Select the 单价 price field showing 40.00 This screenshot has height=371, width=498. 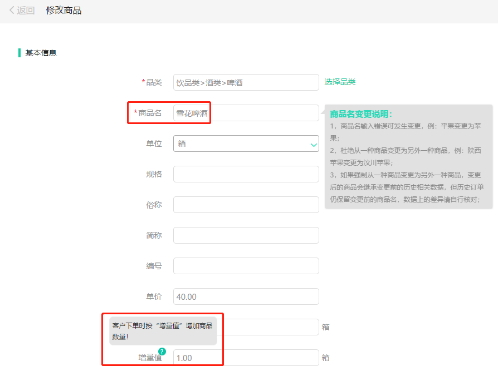click(245, 296)
